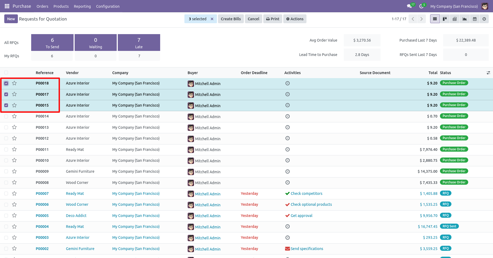Click Create Bills
493x258 pixels.
pyautogui.click(x=231, y=19)
